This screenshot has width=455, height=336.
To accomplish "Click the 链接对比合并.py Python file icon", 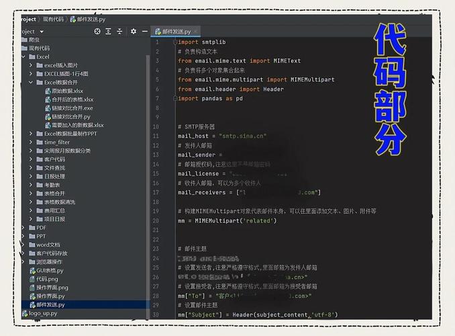I will coord(48,116).
